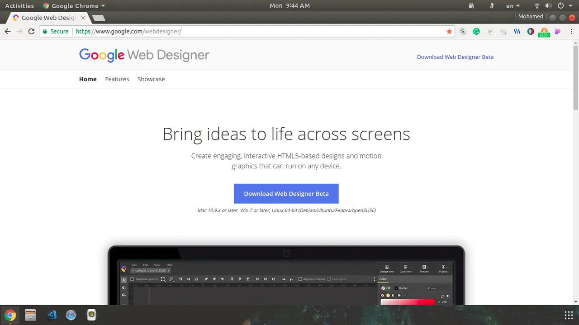Open Files manager from the dock
This screenshot has width=579, height=325.
point(30,315)
